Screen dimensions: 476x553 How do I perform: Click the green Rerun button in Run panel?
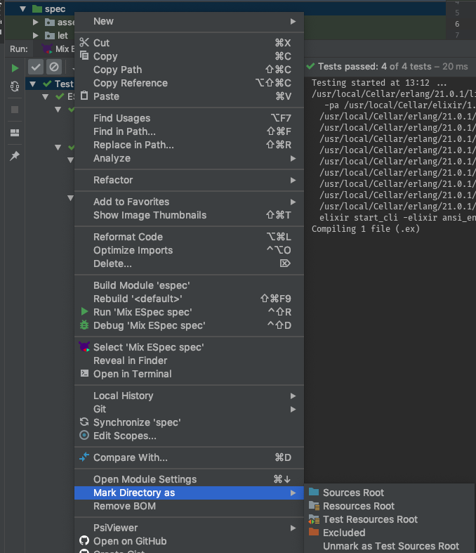(15, 67)
